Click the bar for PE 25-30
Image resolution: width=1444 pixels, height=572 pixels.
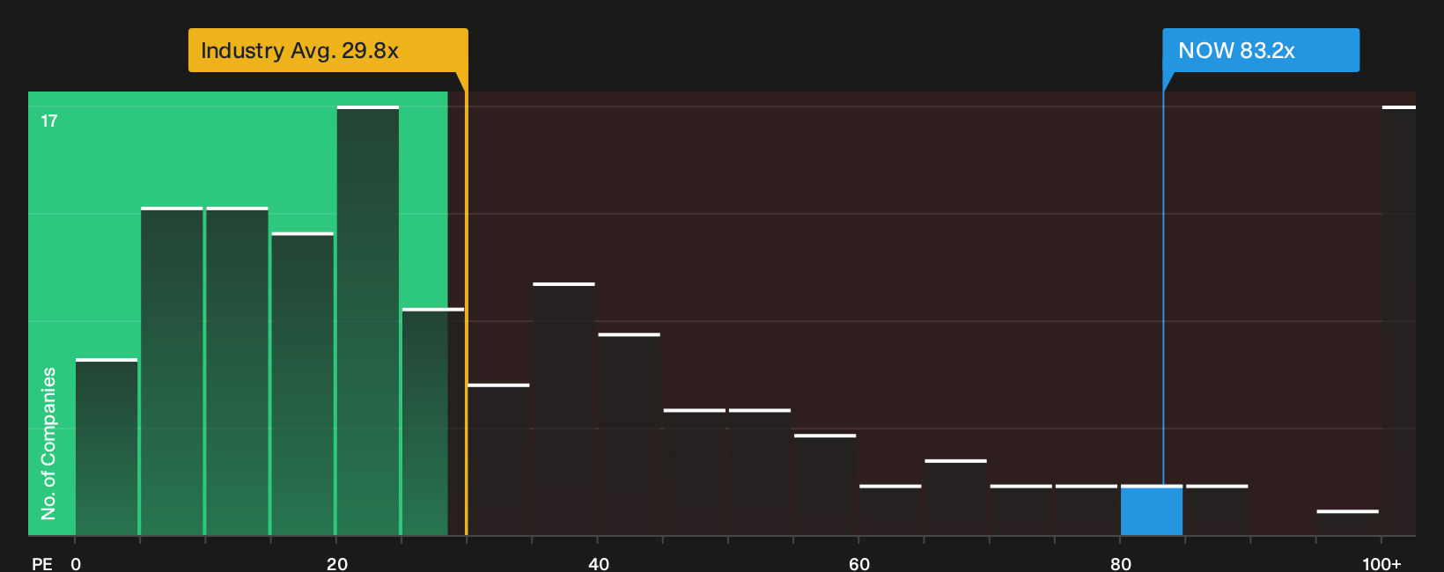433,422
